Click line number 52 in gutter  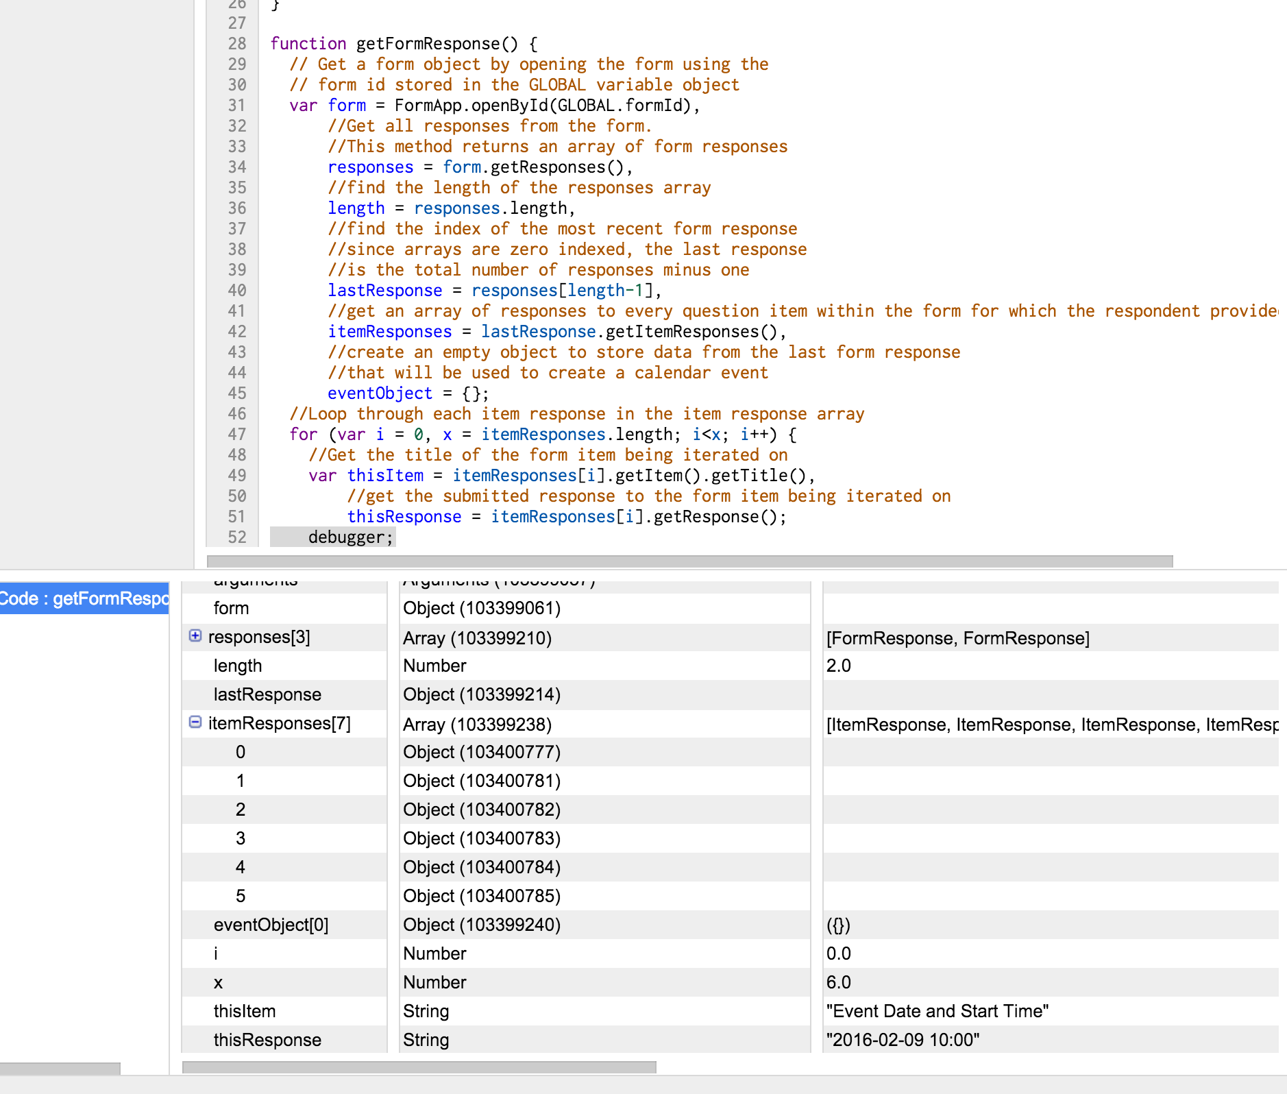(237, 537)
